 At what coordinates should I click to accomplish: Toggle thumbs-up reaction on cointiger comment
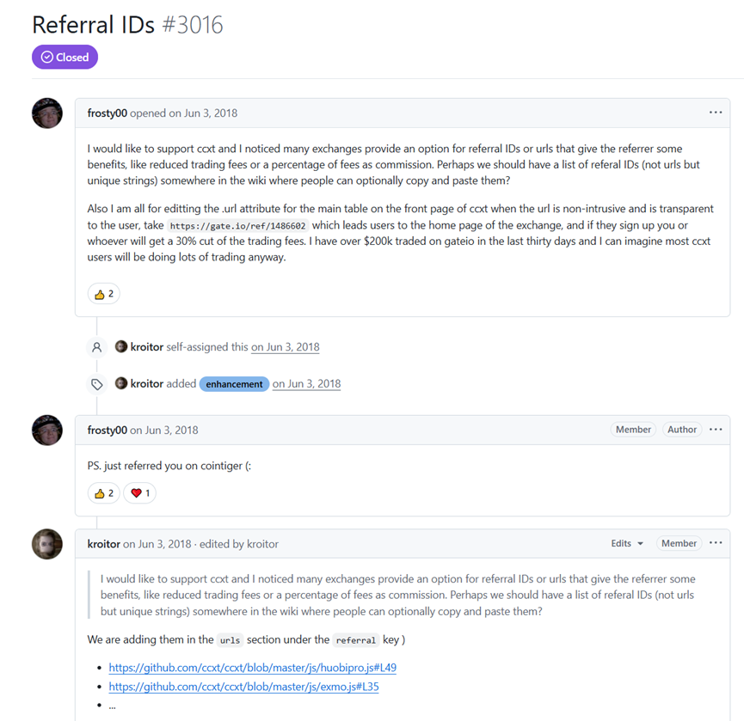tap(103, 493)
